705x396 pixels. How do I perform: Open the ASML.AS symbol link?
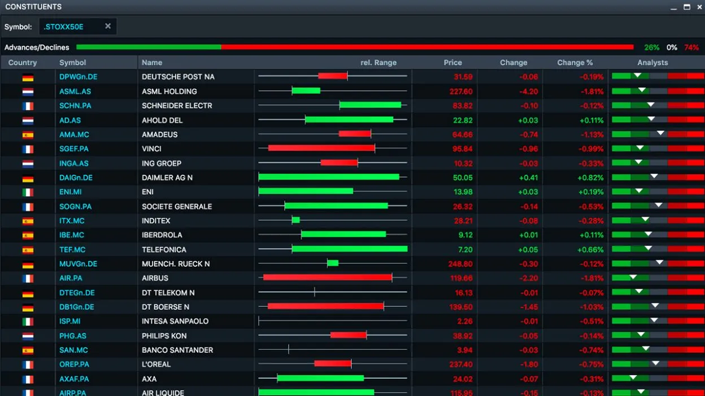click(x=75, y=91)
